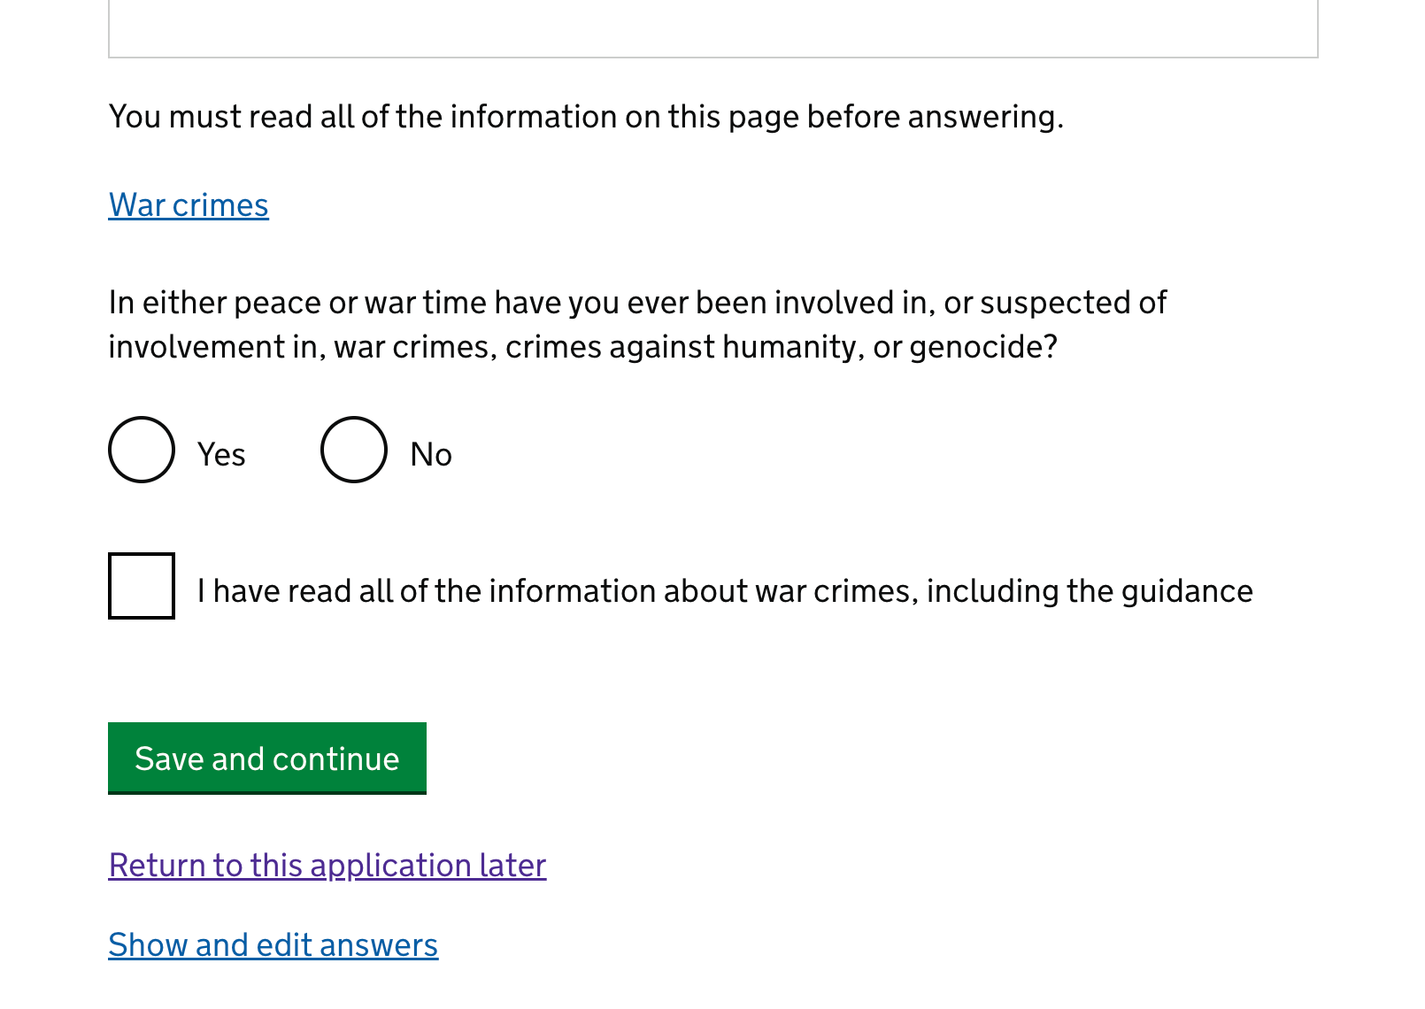
Task: Click the 'Yes' label text
Action: click(x=221, y=455)
